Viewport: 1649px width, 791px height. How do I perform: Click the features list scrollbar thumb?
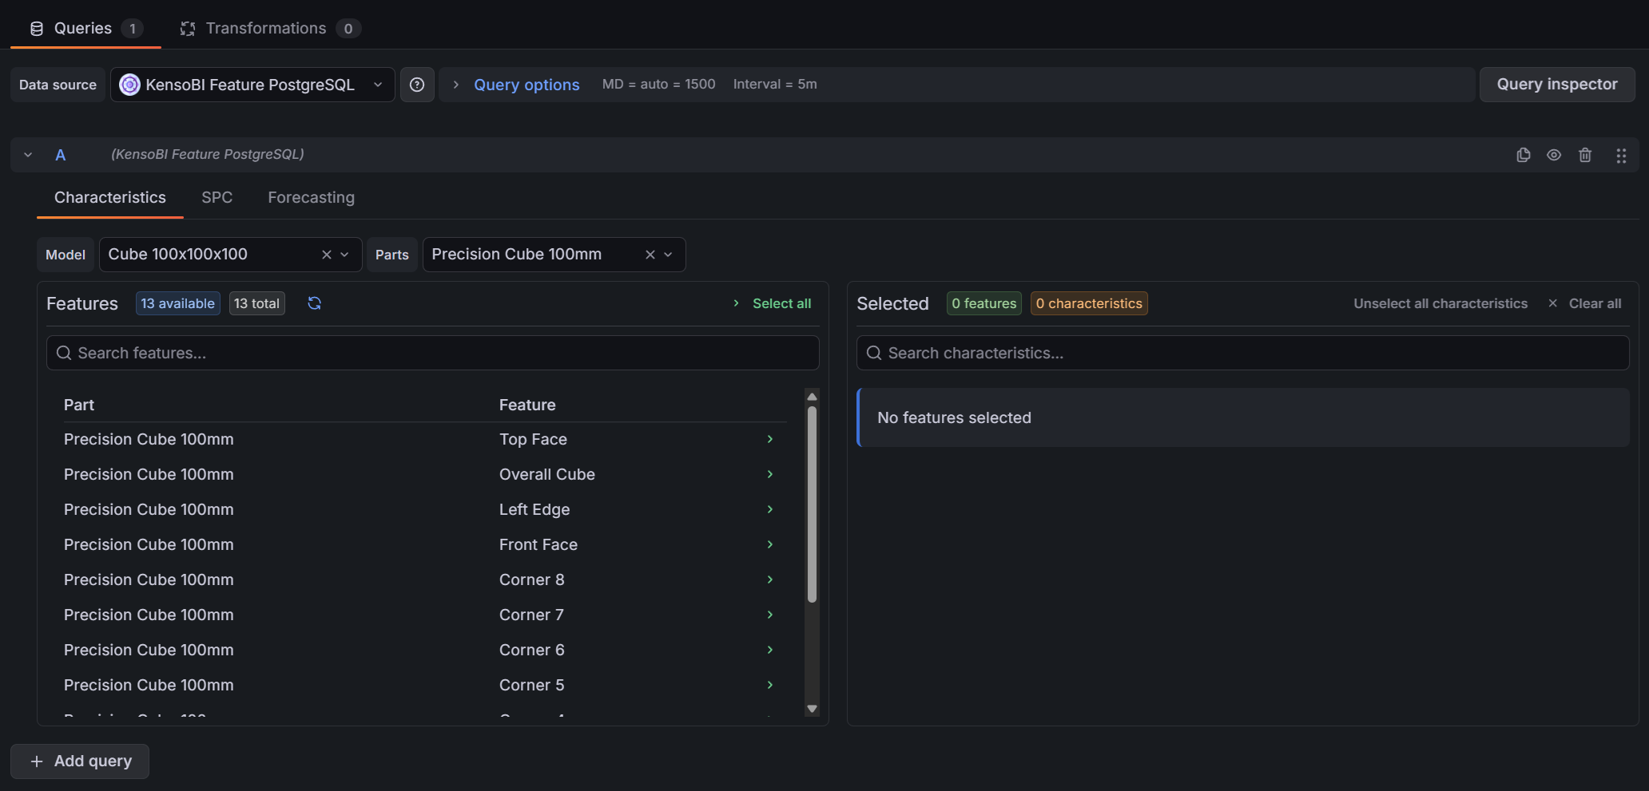tap(812, 501)
